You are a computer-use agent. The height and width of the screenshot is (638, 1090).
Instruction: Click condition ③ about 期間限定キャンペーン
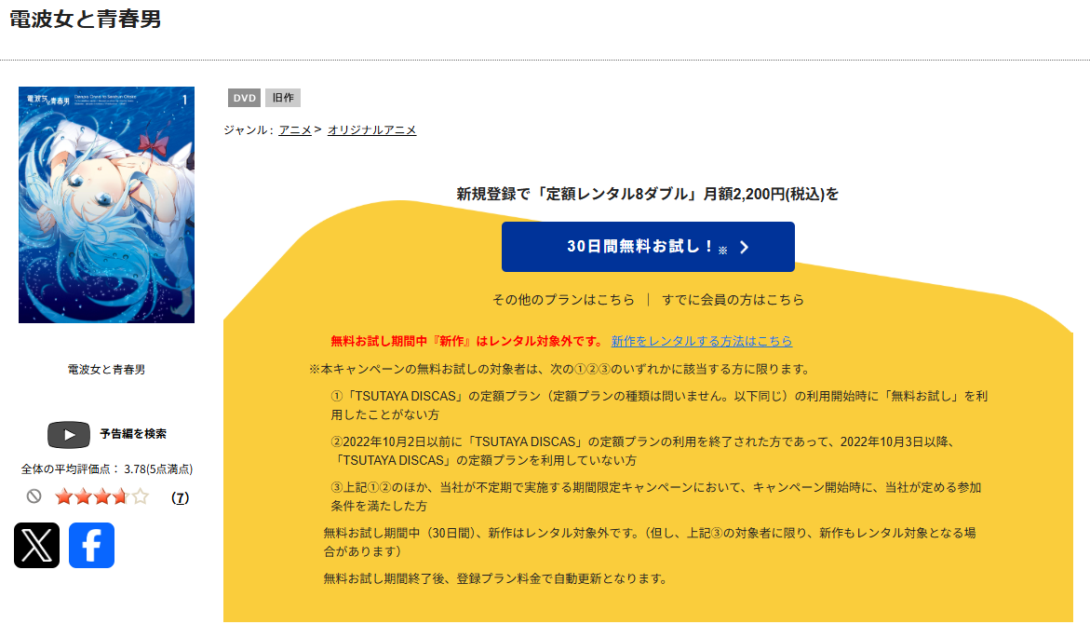click(x=656, y=496)
